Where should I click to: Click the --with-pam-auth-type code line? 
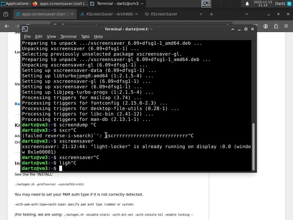coord(74,204)
